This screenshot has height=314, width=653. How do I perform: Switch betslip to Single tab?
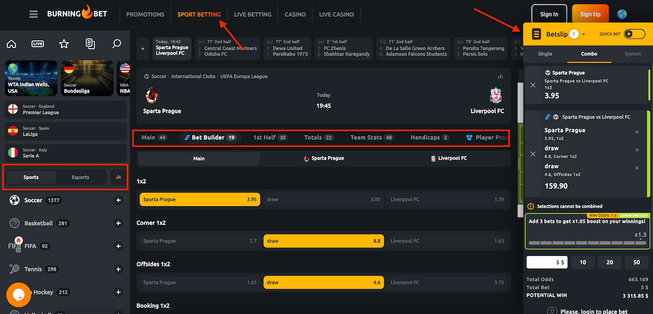coord(545,54)
